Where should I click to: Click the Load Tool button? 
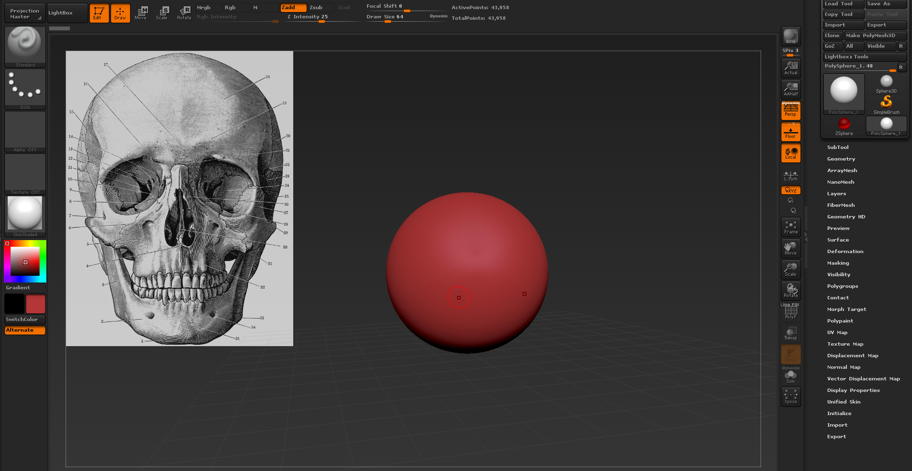click(x=843, y=4)
